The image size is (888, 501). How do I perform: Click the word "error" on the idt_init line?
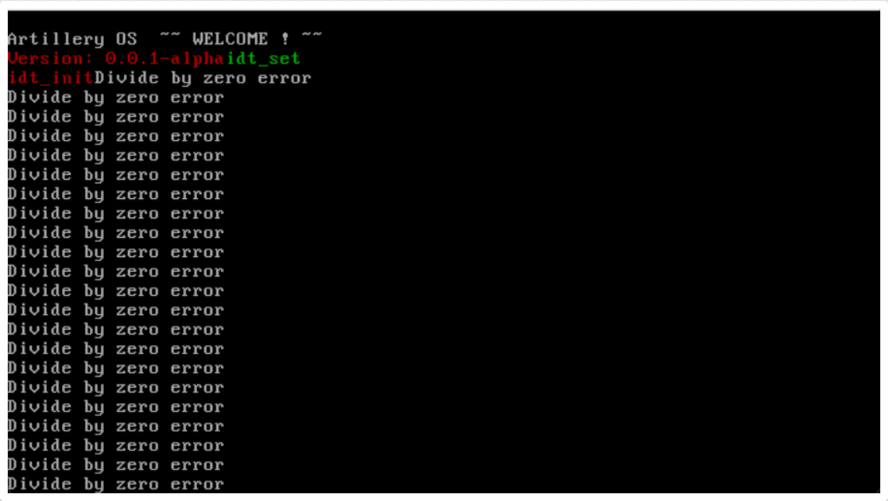coord(285,79)
